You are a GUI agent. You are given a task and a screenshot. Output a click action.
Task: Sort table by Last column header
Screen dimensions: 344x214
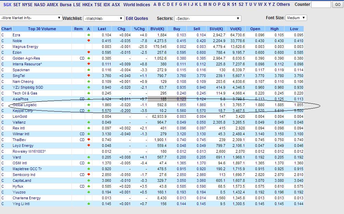click(x=102, y=29)
